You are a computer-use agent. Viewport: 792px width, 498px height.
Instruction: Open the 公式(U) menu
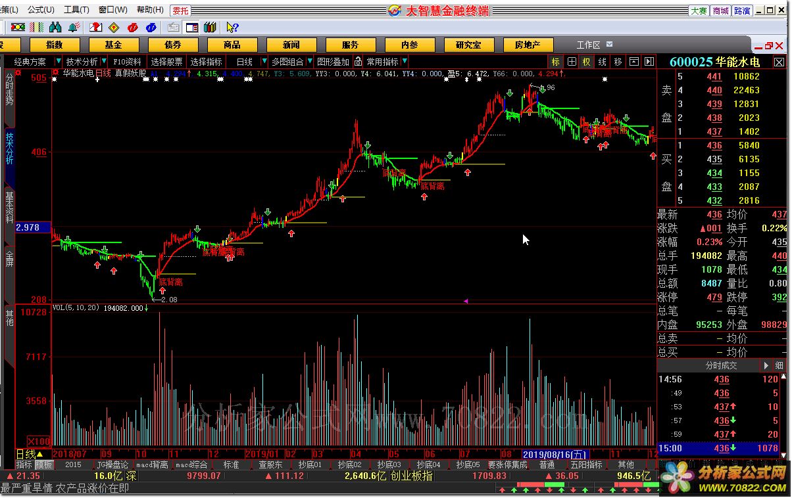pyautogui.click(x=41, y=10)
